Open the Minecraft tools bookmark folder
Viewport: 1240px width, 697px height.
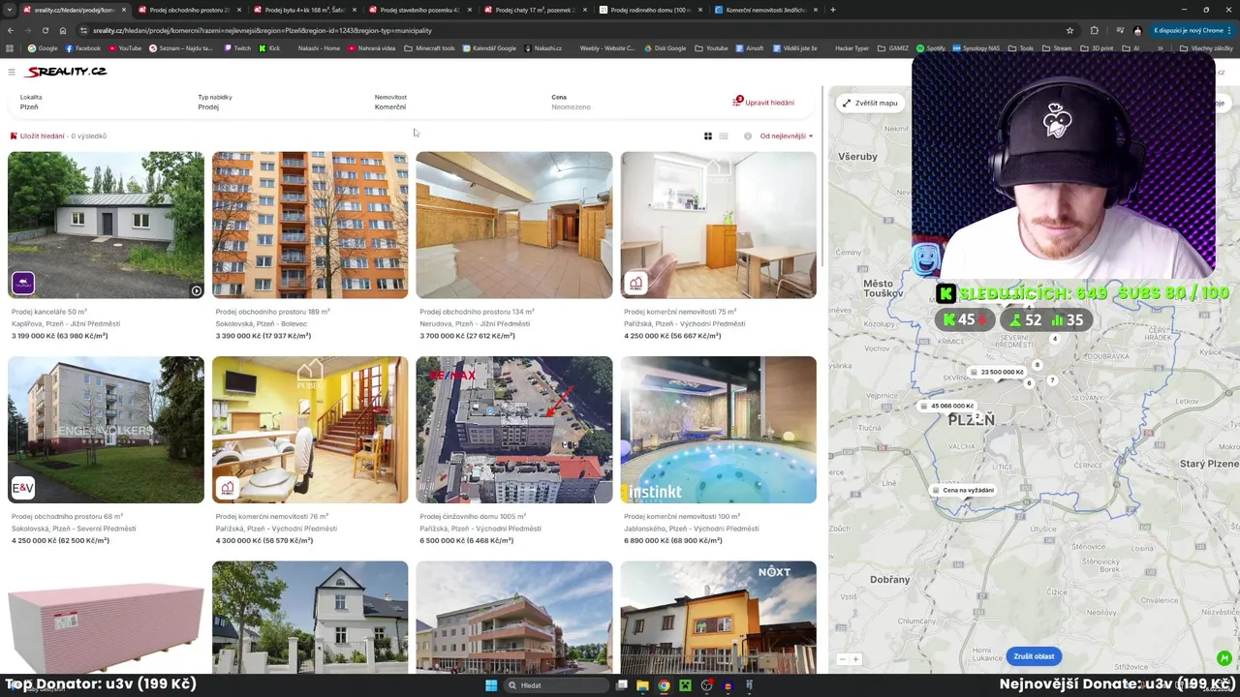coord(429,48)
